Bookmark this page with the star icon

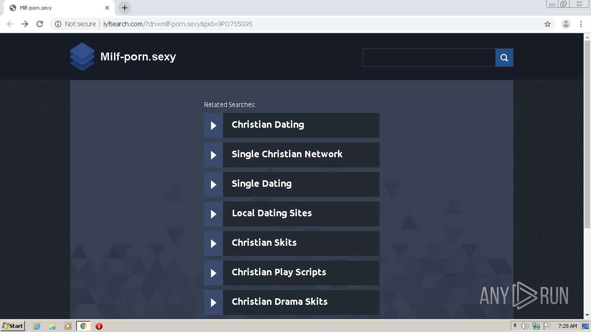point(548,24)
